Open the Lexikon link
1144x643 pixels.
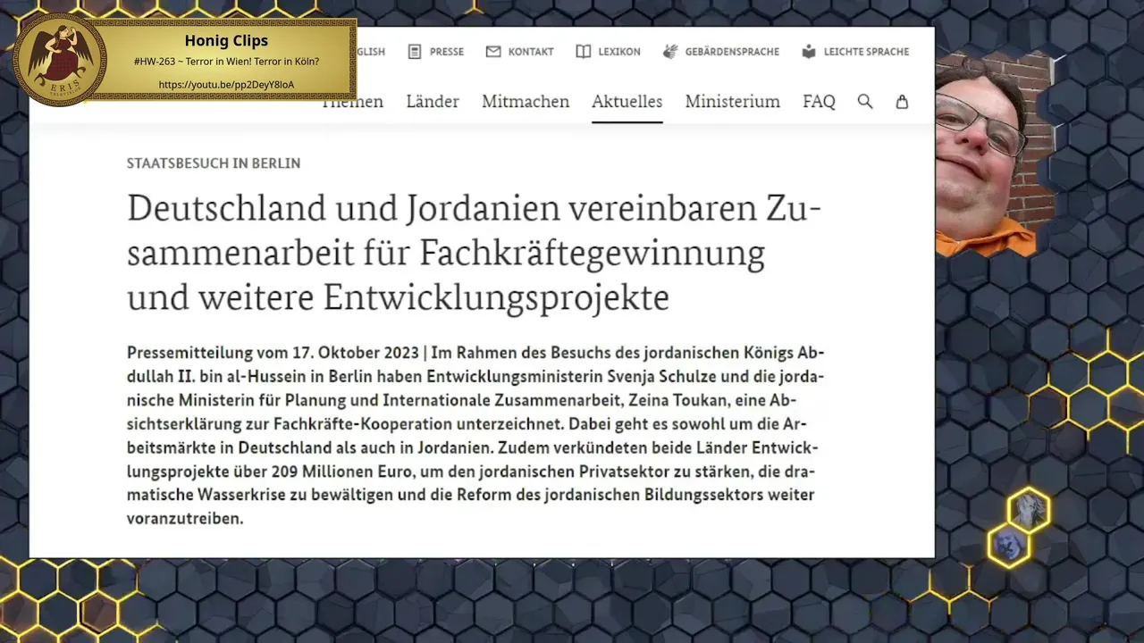[619, 52]
